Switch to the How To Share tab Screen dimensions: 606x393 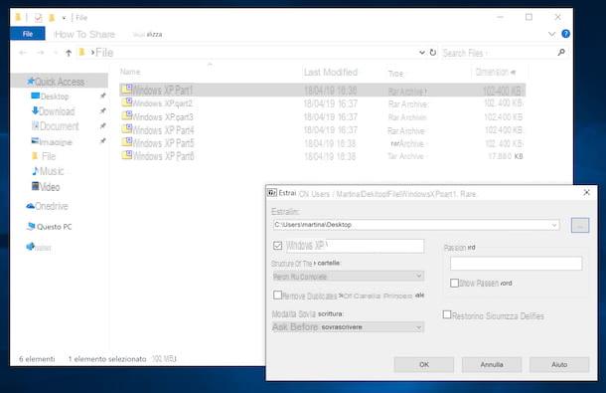[x=84, y=35]
